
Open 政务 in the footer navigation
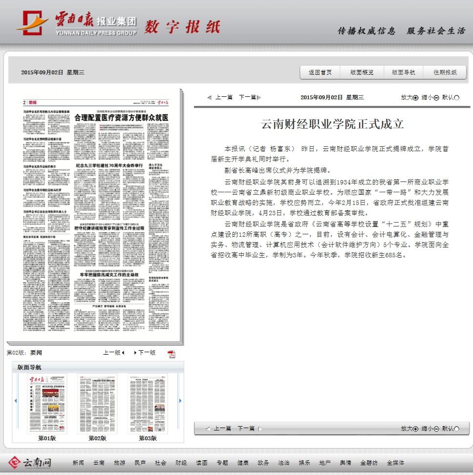coord(263,463)
